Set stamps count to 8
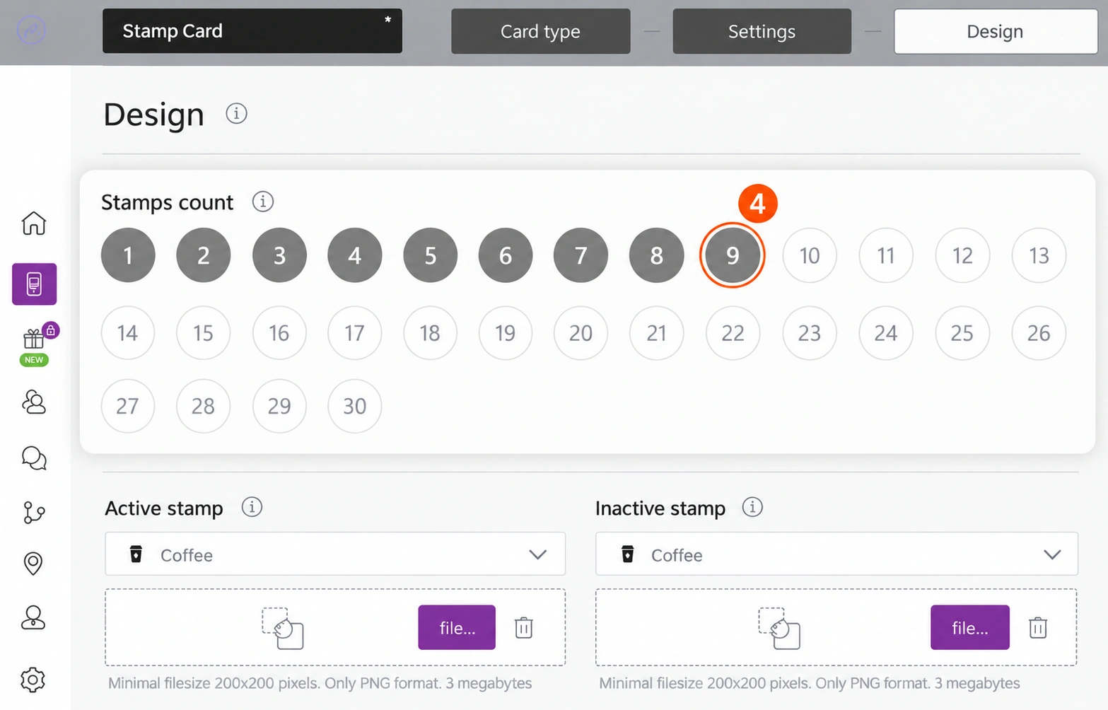 click(657, 255)
